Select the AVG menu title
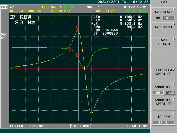The width and height of the screenshot is (177, 133). (164, 2)
